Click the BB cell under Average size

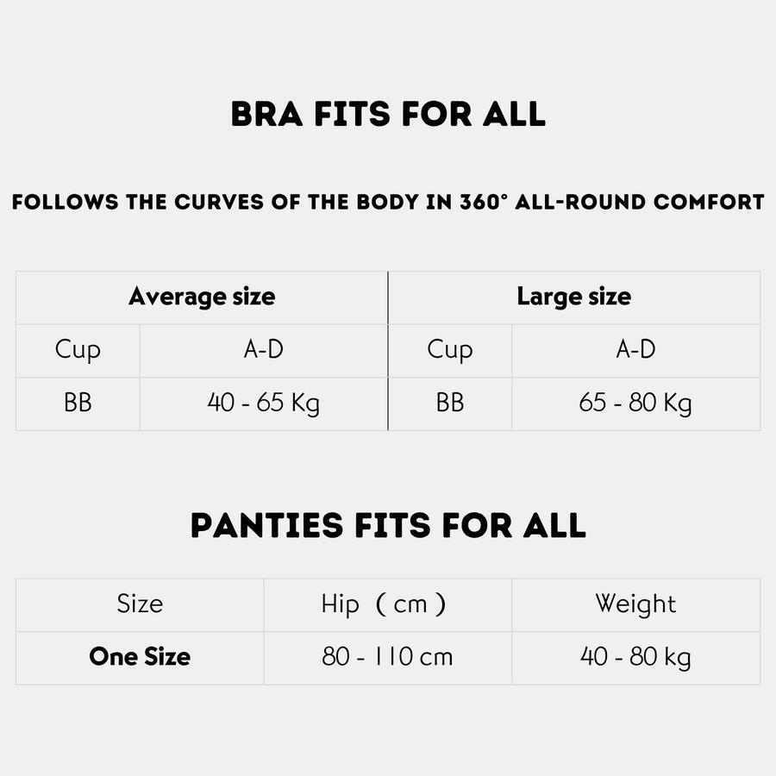tap(78, 403)
